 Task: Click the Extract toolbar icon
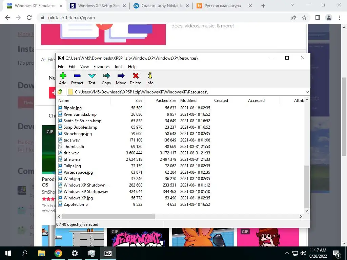tap(77, 76)
